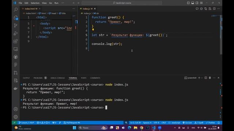
Task: Open the Accounts menu in activity bar
Action: click(x=15, y=109)
